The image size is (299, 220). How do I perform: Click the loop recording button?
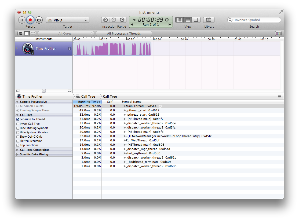click(39, 20)
